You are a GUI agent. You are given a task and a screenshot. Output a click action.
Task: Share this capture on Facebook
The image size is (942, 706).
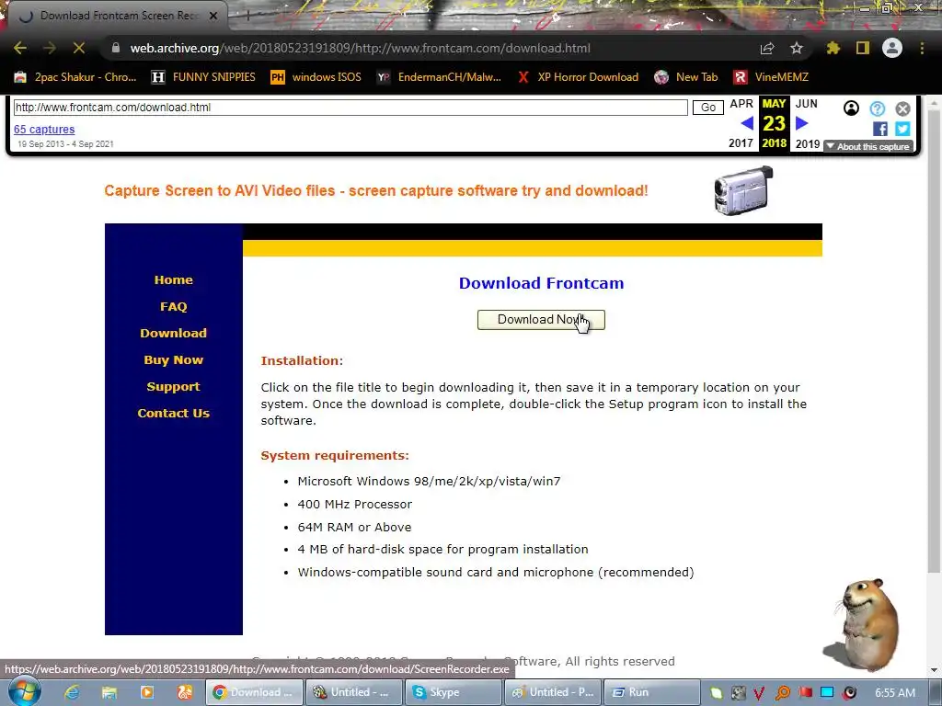point(880,129)
